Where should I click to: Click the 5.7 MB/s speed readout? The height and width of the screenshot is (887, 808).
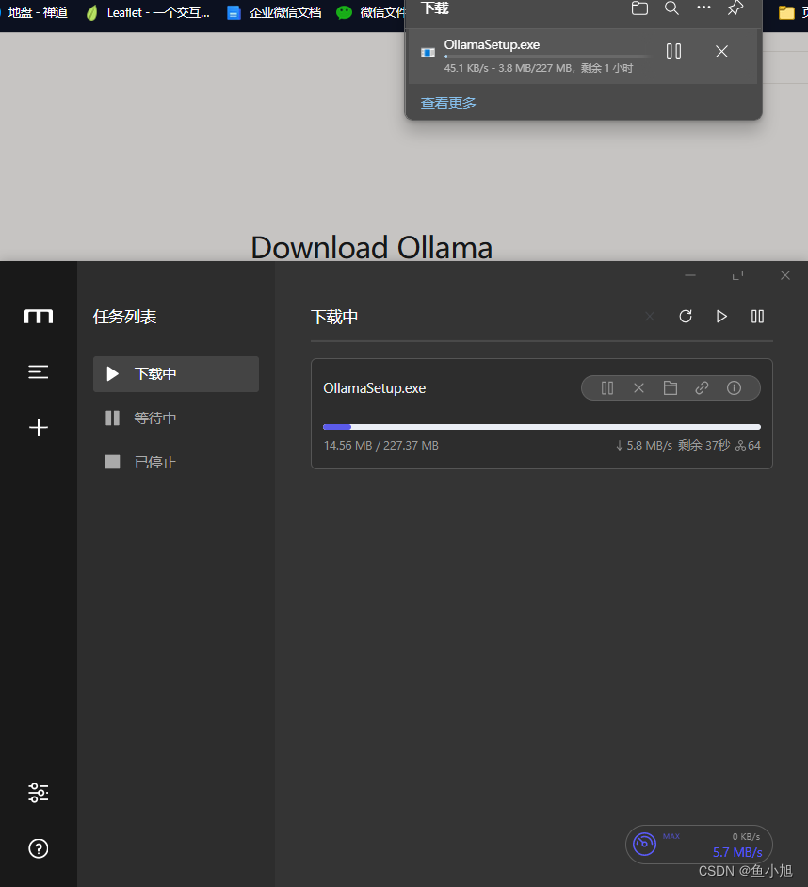tap(737, 852)
